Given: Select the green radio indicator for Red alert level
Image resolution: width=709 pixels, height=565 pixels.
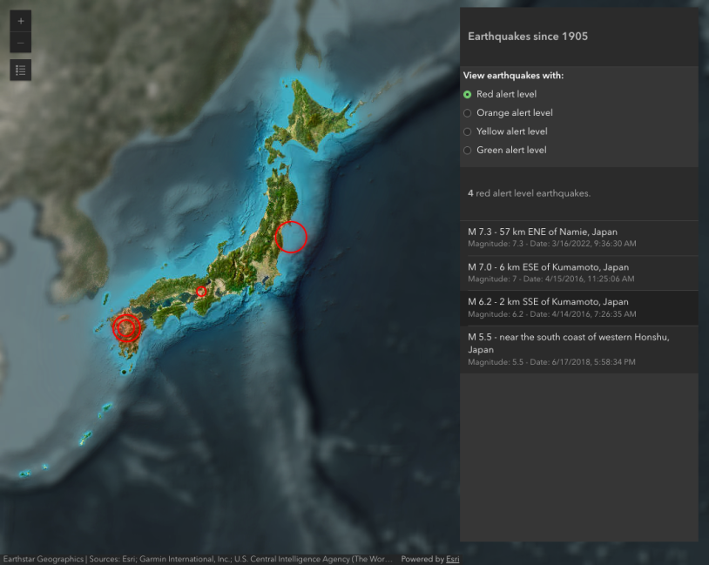Looking at the screenshot, I should click(467, 94).
